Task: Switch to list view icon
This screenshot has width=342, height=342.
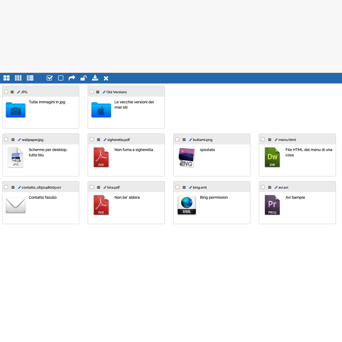Action: [30, 78]
